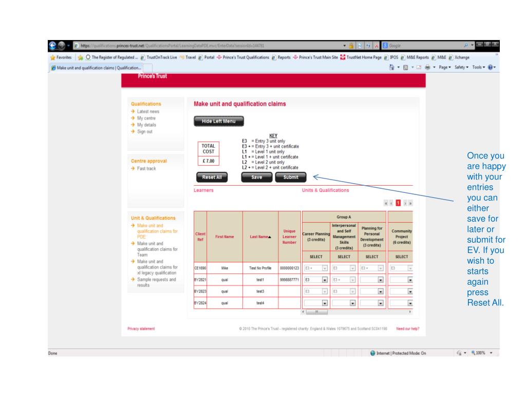Click the table horizontal scrollbar thumb

point(316,312)
